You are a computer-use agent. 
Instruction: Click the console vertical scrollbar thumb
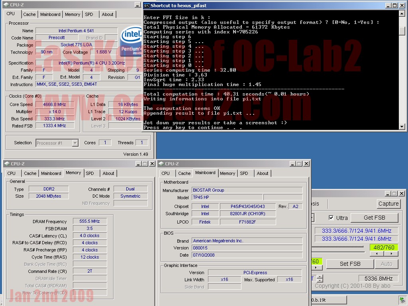pos(402,31)
